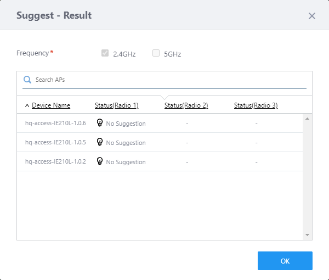This screenshot has height=280, width=329.
Task: Close the Suggest - Result dialog
Action: (312, 15)
